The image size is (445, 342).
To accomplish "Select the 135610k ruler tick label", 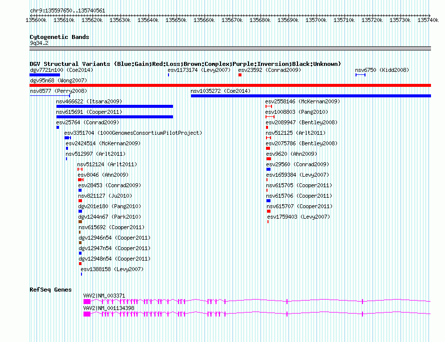I will 64,20.
